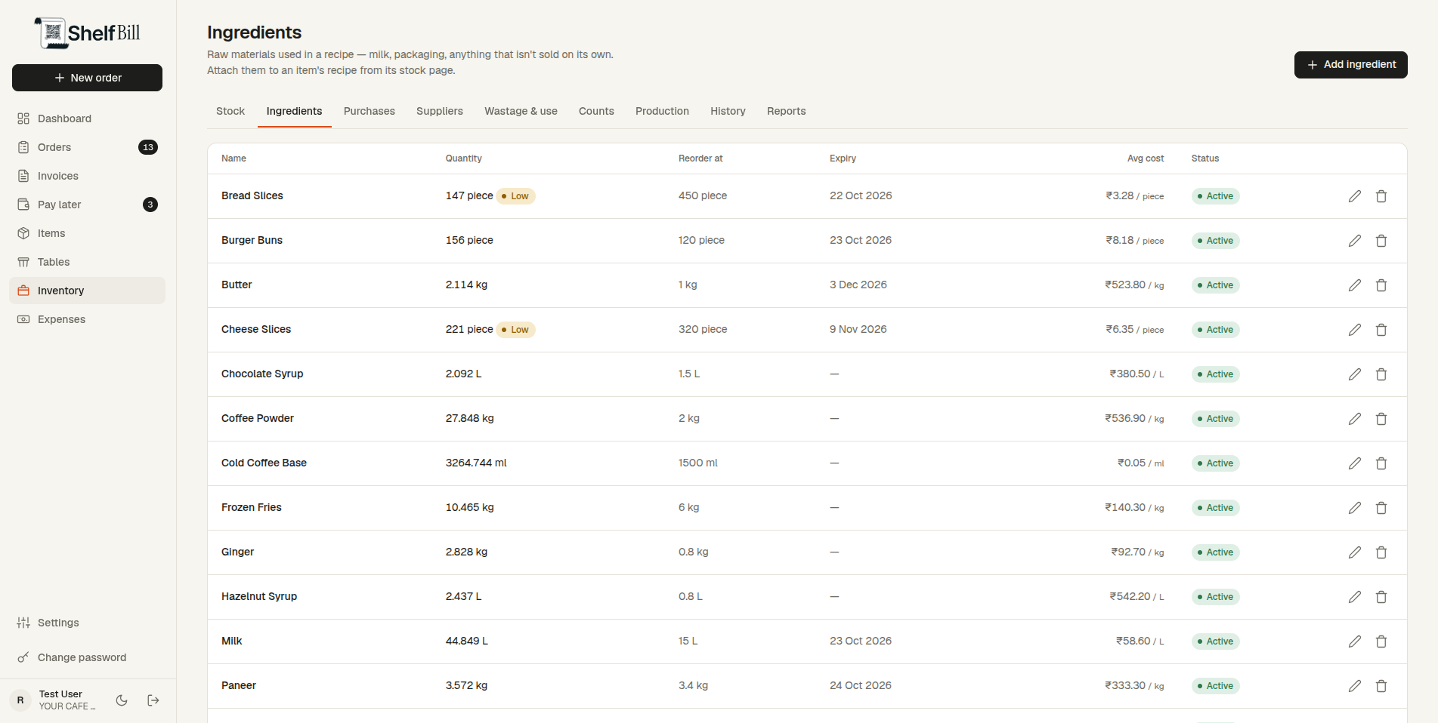This screenshot has height=723, width=1438.
Task: Click the Active status for Milk
Action: [x=1216, y=641]
